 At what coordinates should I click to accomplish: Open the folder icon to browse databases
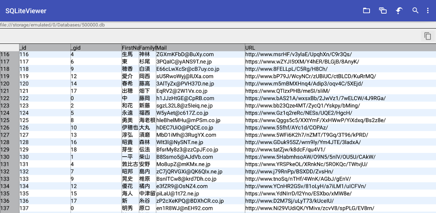(366, 11)
